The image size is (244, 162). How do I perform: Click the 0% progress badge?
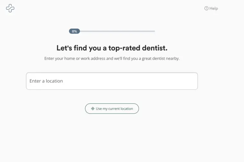click(x=74, y=31)
